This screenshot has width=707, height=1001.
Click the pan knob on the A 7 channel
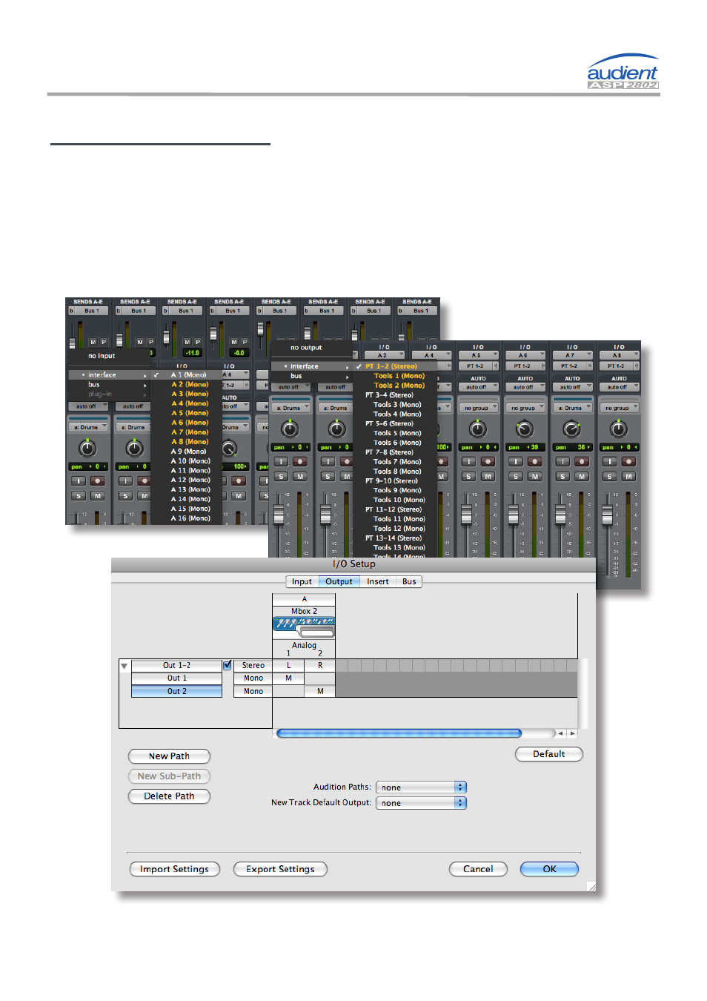coord(571,429)
